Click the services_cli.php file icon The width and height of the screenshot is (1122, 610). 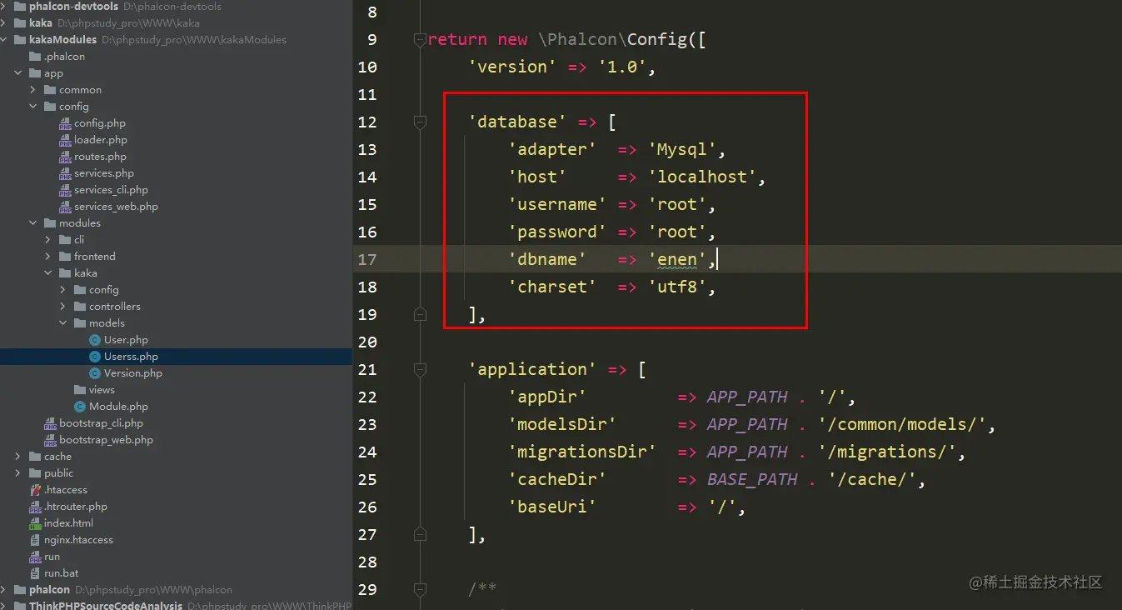click(66, 190)
